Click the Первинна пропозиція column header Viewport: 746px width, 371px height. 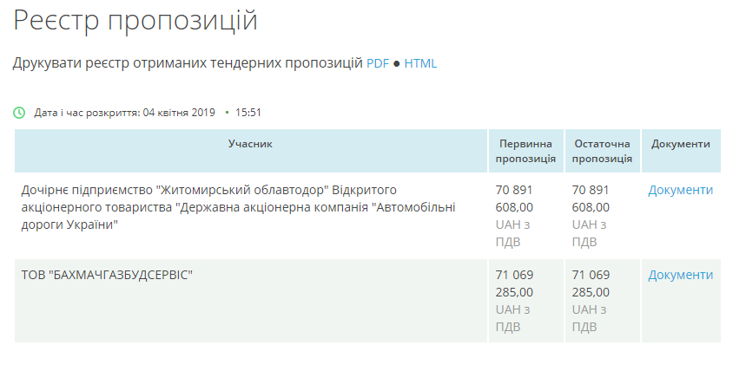point(525,151)
